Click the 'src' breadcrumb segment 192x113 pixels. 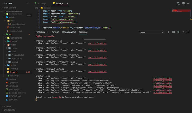[x=36, y=8]
